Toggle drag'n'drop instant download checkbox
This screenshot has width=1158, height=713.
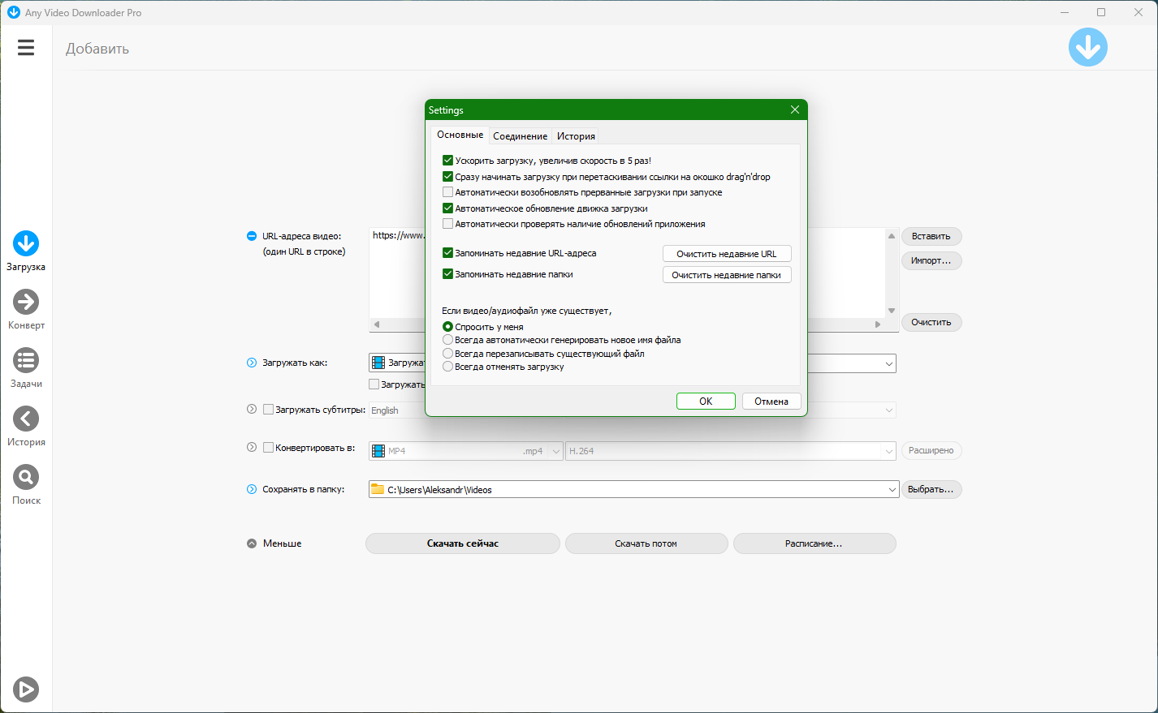click(x=447, y=177)
